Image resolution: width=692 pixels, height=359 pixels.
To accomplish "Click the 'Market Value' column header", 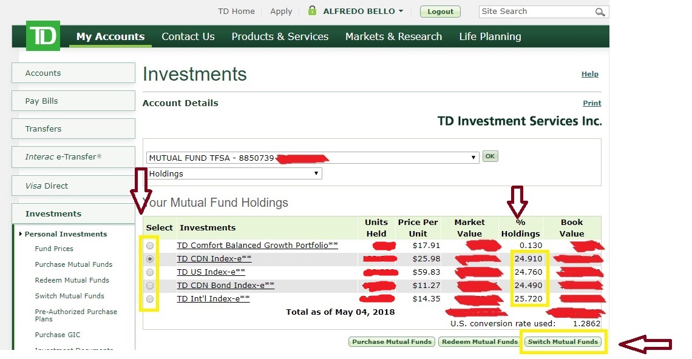I will tap(470, 227).
